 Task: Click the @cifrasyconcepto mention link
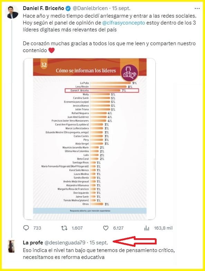(124, 23)
